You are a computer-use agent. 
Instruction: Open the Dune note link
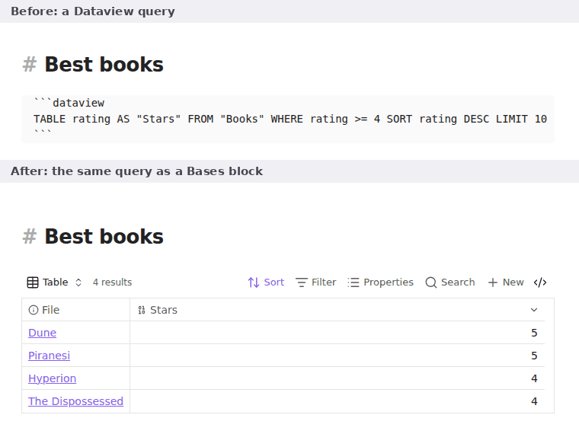point(42,333)
